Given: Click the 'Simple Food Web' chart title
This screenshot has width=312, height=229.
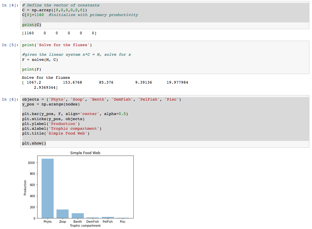Looking at the screenshot, I should pos(85,153).
